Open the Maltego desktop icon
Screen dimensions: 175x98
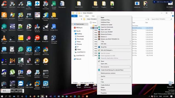29,27
